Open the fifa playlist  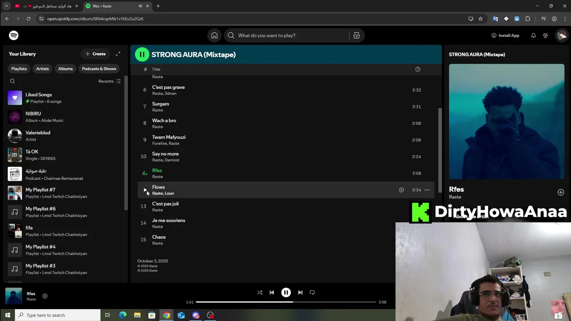pos(65,231)
